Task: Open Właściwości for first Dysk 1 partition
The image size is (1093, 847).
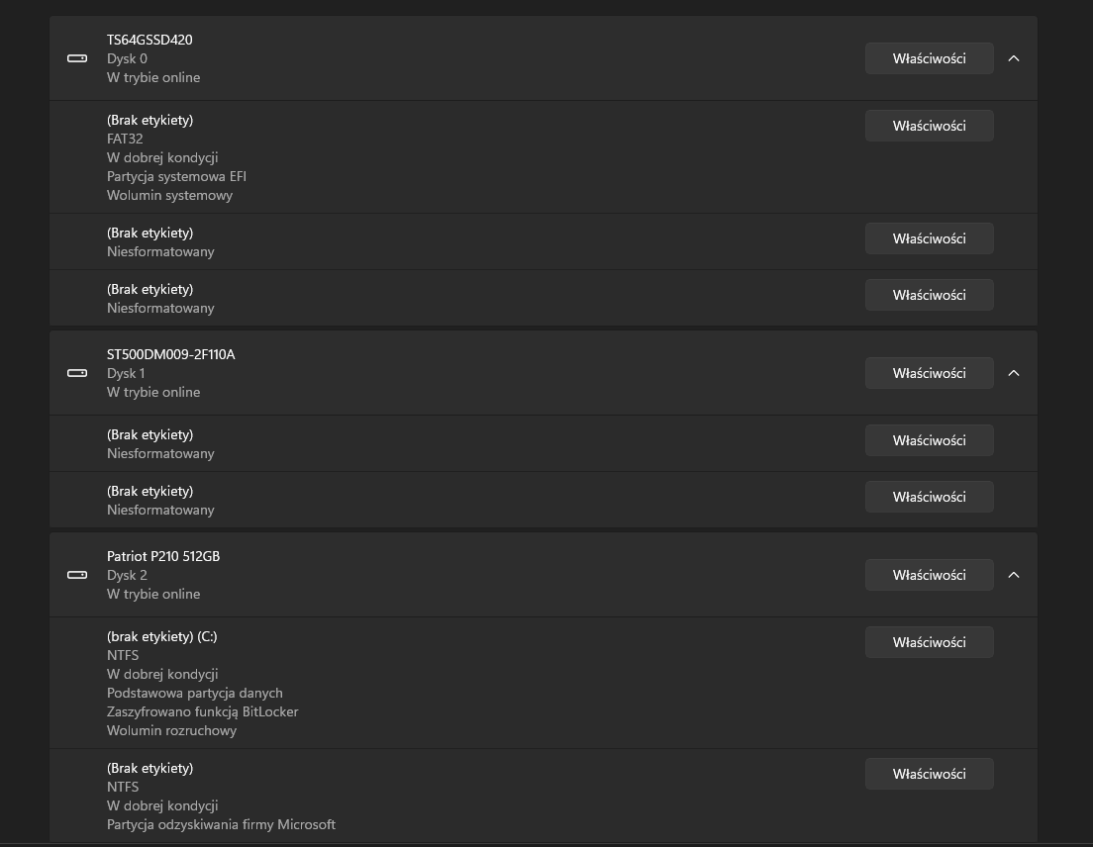Action: tap(930, 441)
